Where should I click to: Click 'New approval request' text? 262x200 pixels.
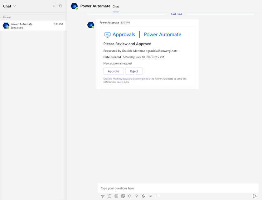click(x=118, y=63)
